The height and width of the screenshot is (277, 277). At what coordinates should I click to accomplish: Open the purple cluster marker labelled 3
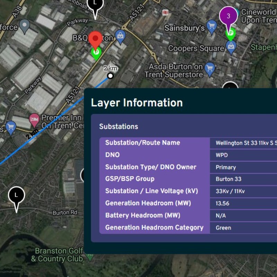point(228,16)
